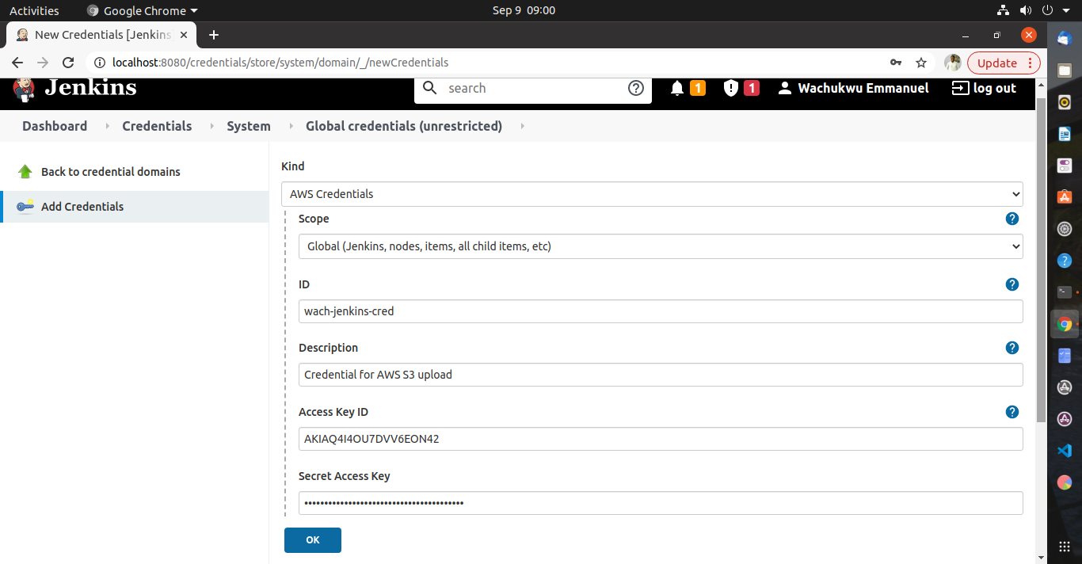1082x564 pixels.
Task: Reload the page
Action: point(68,63)
